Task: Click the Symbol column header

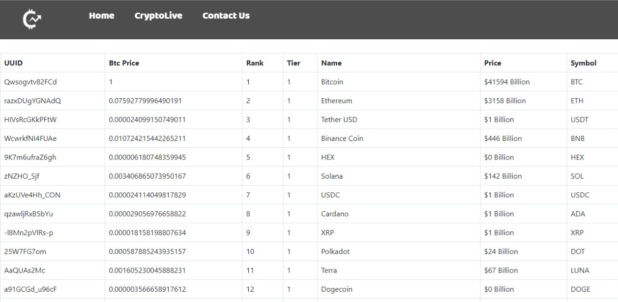Action: coord(592,63)
